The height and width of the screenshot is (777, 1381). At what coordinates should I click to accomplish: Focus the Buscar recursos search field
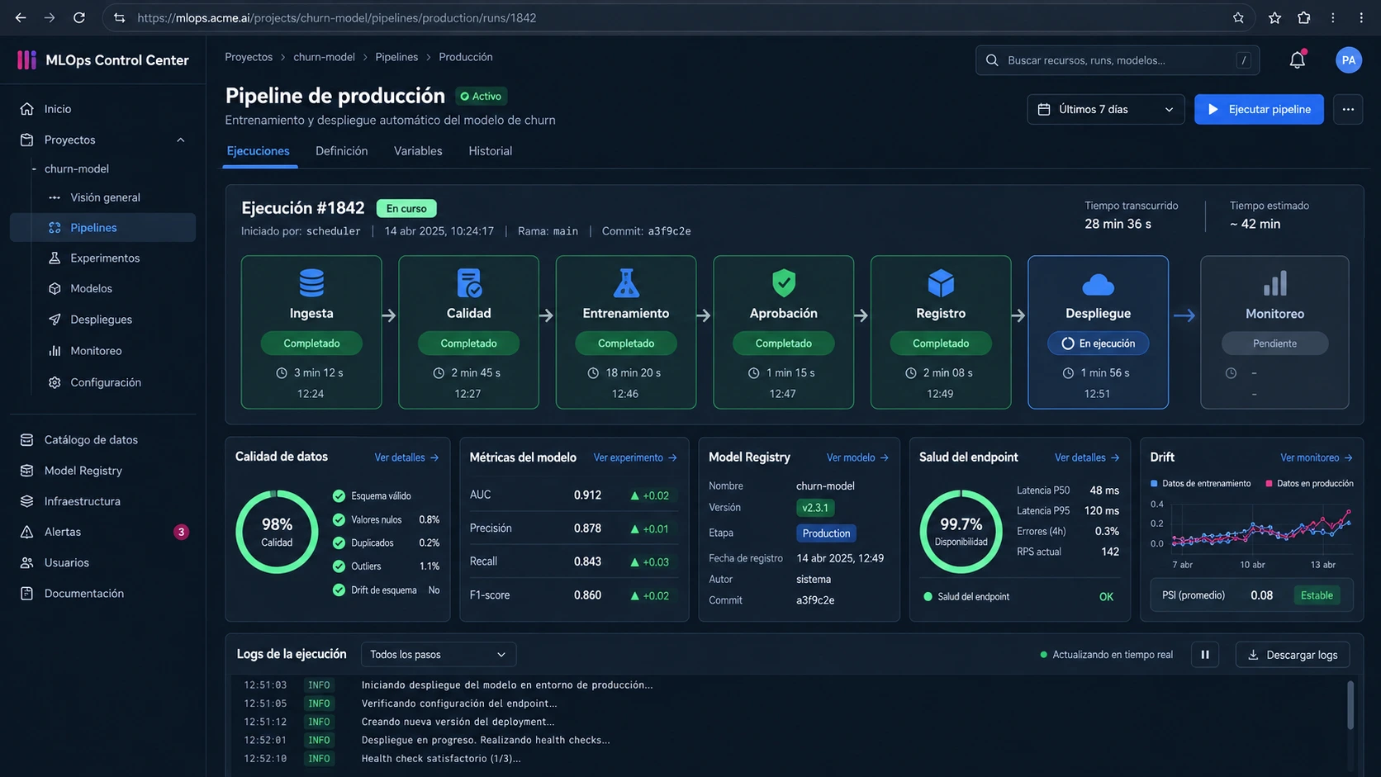tap(1117, 60)
